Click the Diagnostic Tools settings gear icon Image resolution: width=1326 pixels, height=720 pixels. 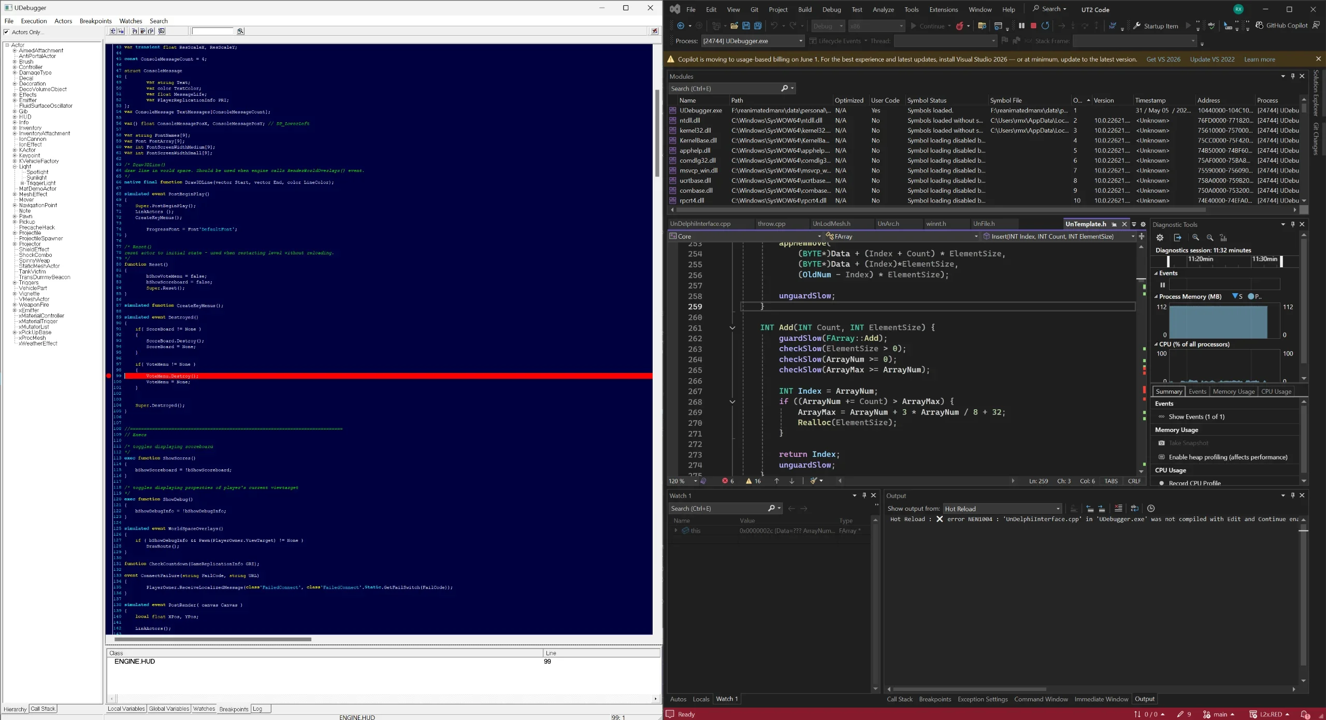pyautogui.click(x=1160, y=237)
